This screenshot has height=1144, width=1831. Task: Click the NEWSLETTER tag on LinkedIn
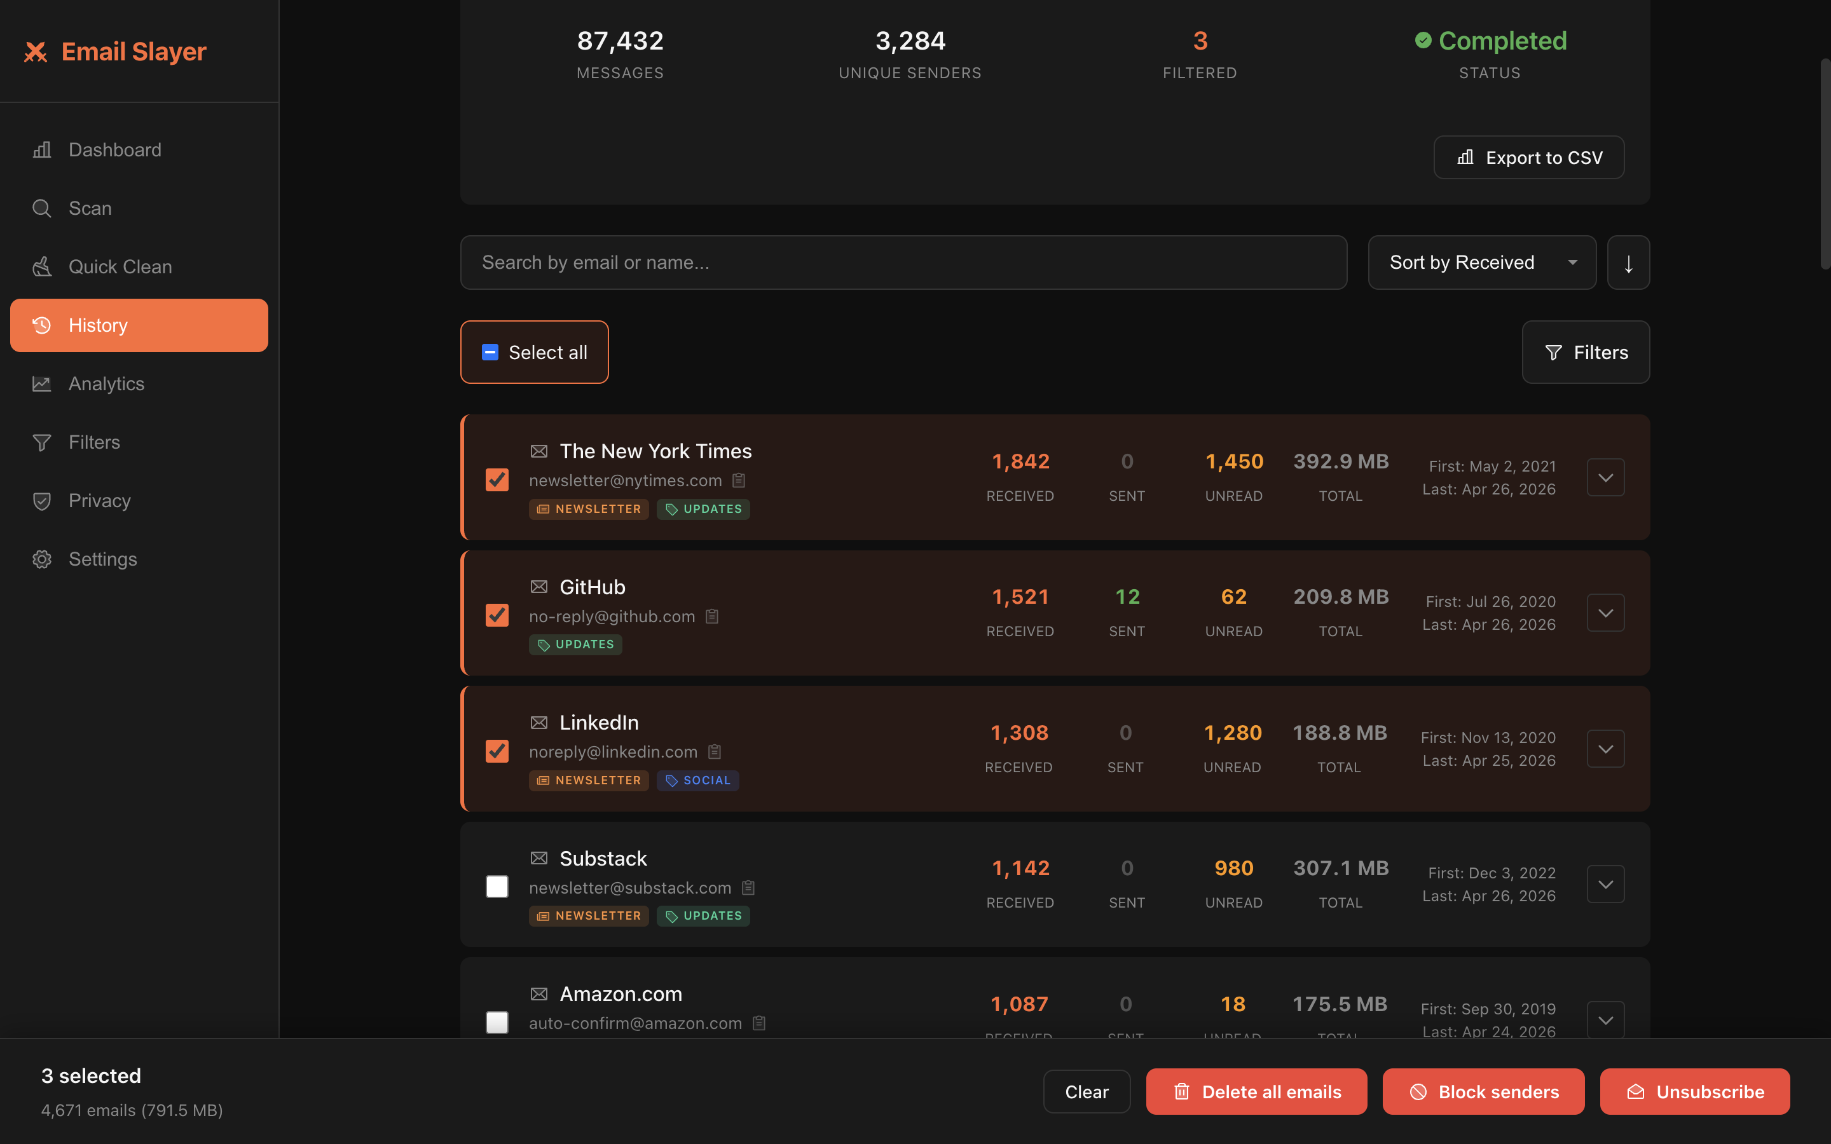(x=589, y=780)
